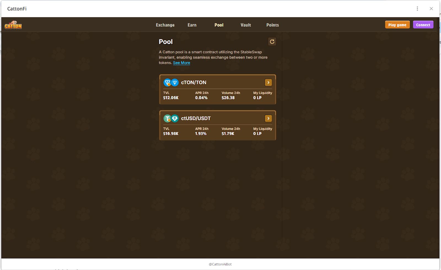Select the Pool tab

tap(219, 25)
